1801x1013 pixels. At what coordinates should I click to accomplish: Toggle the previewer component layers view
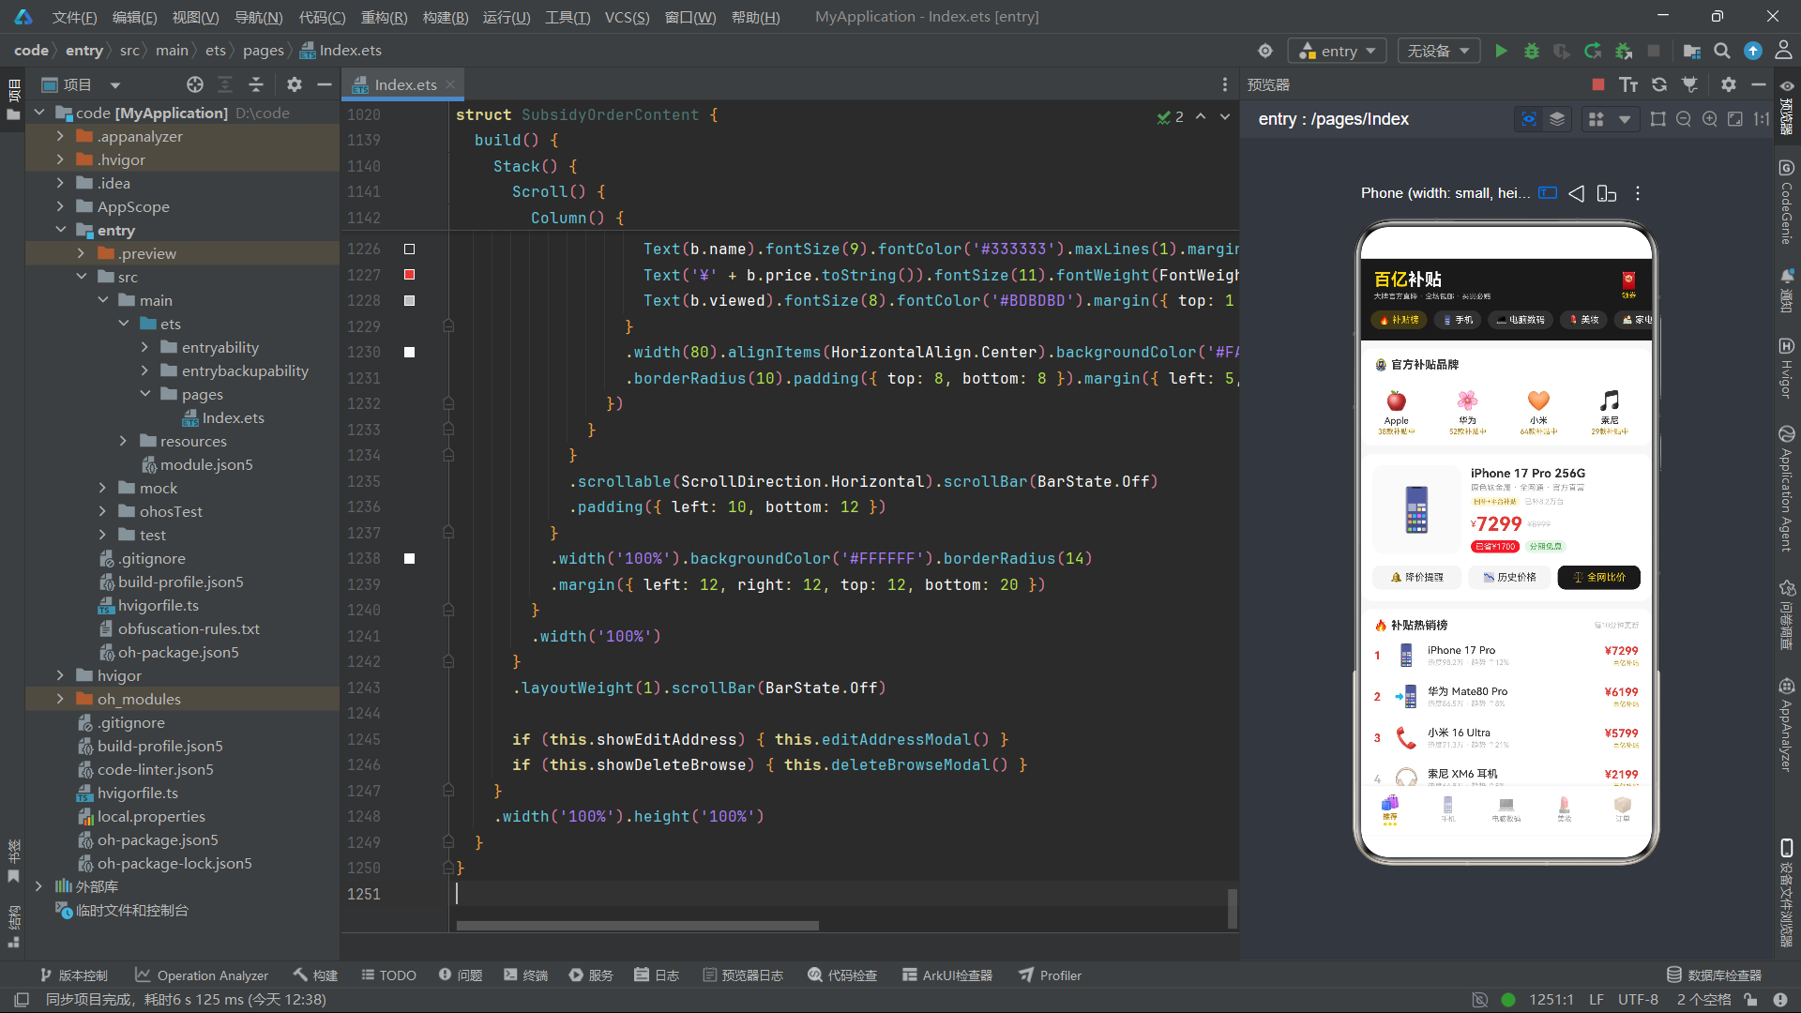[1557, 119]
